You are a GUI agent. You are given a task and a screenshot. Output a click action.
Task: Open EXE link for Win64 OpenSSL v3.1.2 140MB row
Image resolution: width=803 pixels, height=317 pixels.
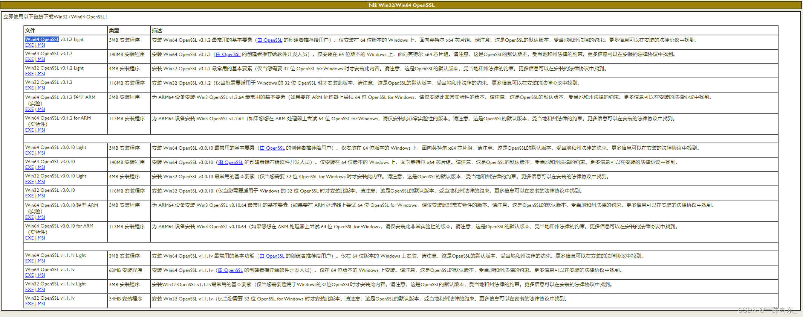[x=29, y=59]
